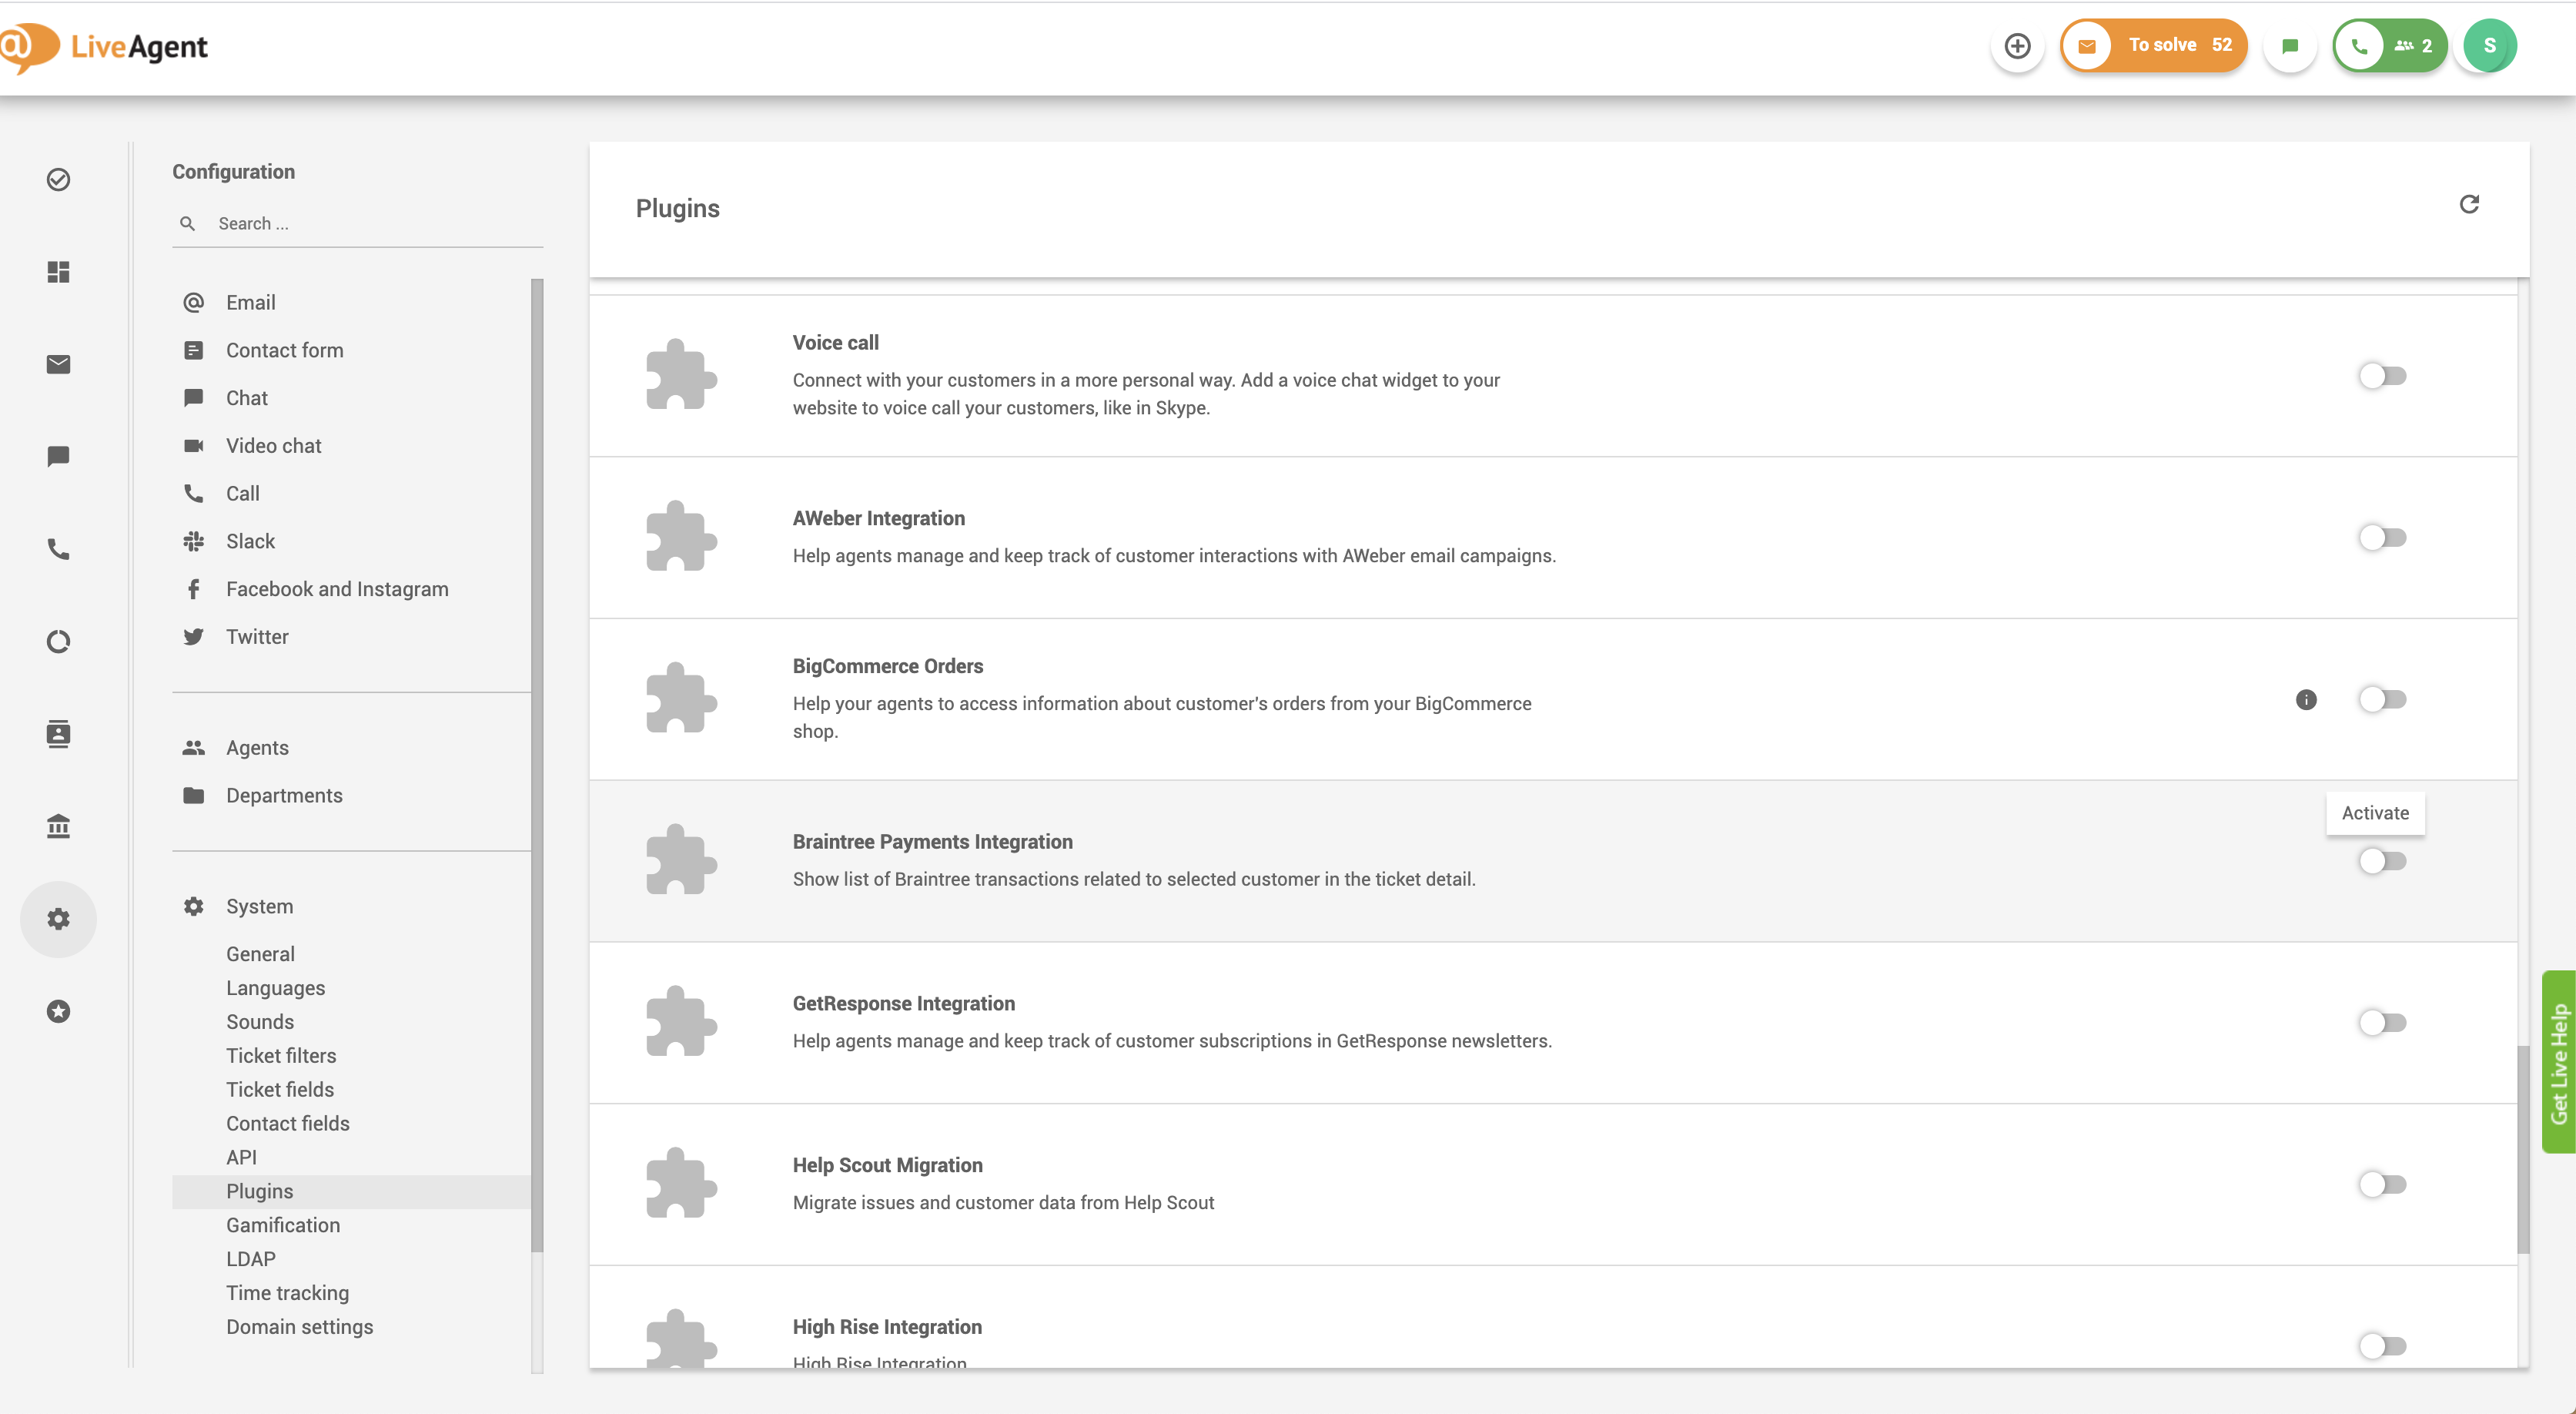Turn on the GetResponse Integration plugin
Image resolution: width=2576 pixels, height=1414 pixels.
2383,1023
